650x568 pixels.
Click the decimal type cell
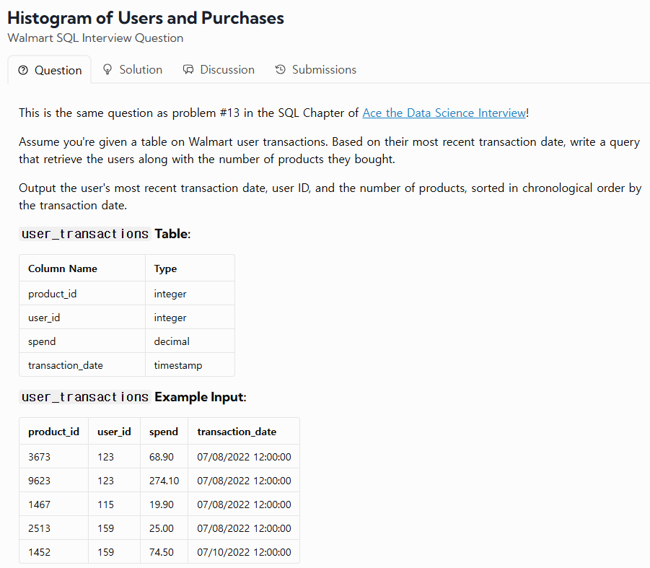190,341
